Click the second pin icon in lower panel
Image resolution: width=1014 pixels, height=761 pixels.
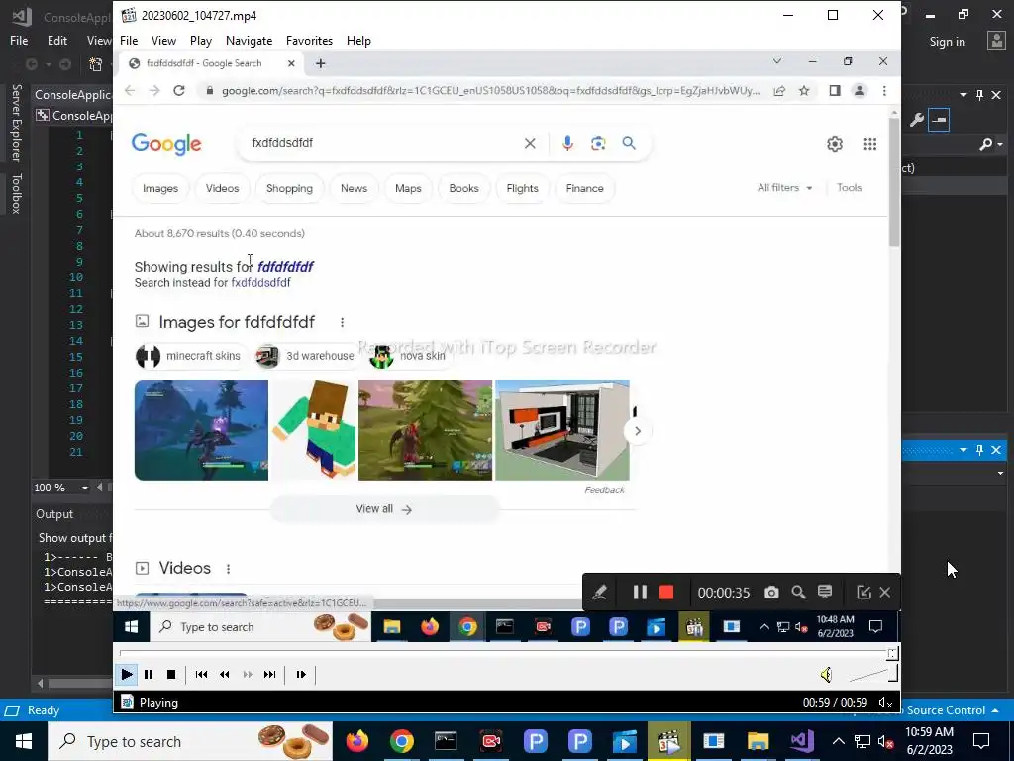click(979, 450)
